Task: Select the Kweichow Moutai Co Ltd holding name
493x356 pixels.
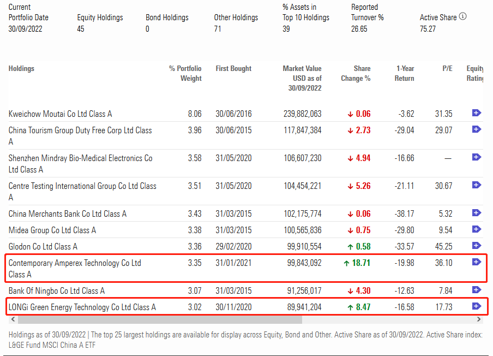Action: tap(60, 114)
